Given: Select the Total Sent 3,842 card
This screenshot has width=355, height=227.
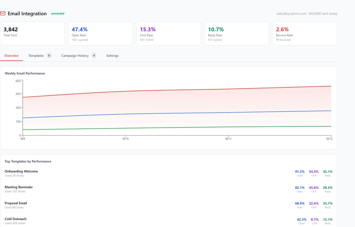Looking at the screenshot, I should tap(32, 33).
